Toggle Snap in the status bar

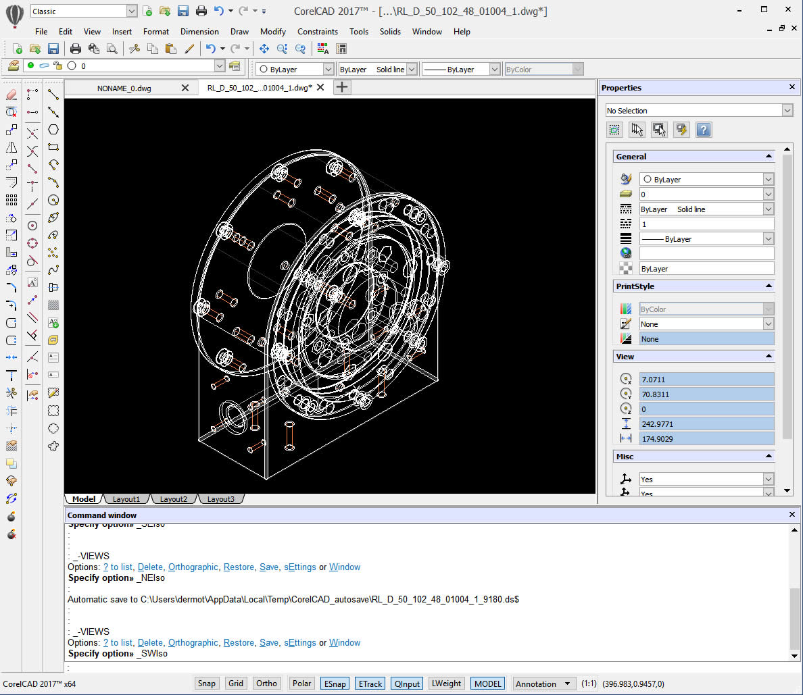[206, 684]
